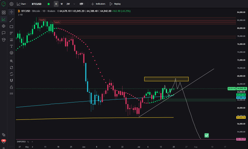Image resolution: width=248 pixels, height=149 pixels.
Task: Toggle the green favorite star for BTCUSD
Action: [x=49, y=4]
